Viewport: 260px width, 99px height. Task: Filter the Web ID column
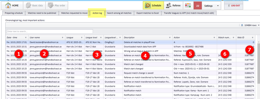point(252,38)
